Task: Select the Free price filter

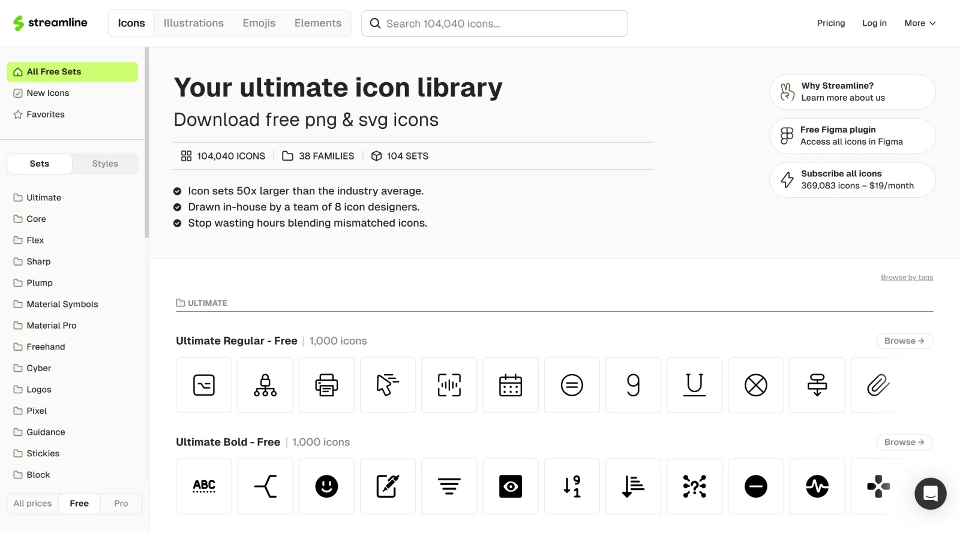Action: pyautogui.click(x=79, y=504)
